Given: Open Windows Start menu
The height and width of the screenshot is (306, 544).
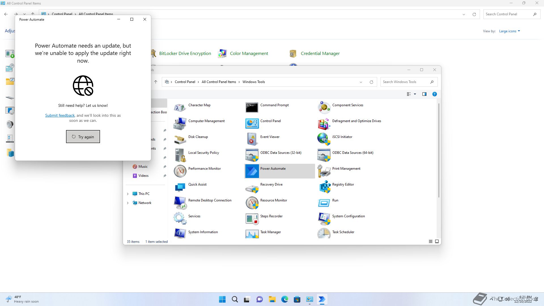Looking at the screenshot, I should click(x=222, y=299).
